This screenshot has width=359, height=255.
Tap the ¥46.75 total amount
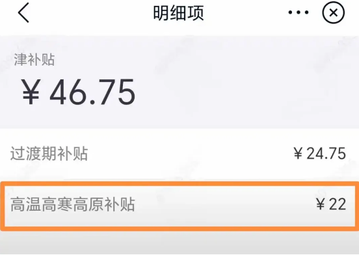tap(78, 92)
